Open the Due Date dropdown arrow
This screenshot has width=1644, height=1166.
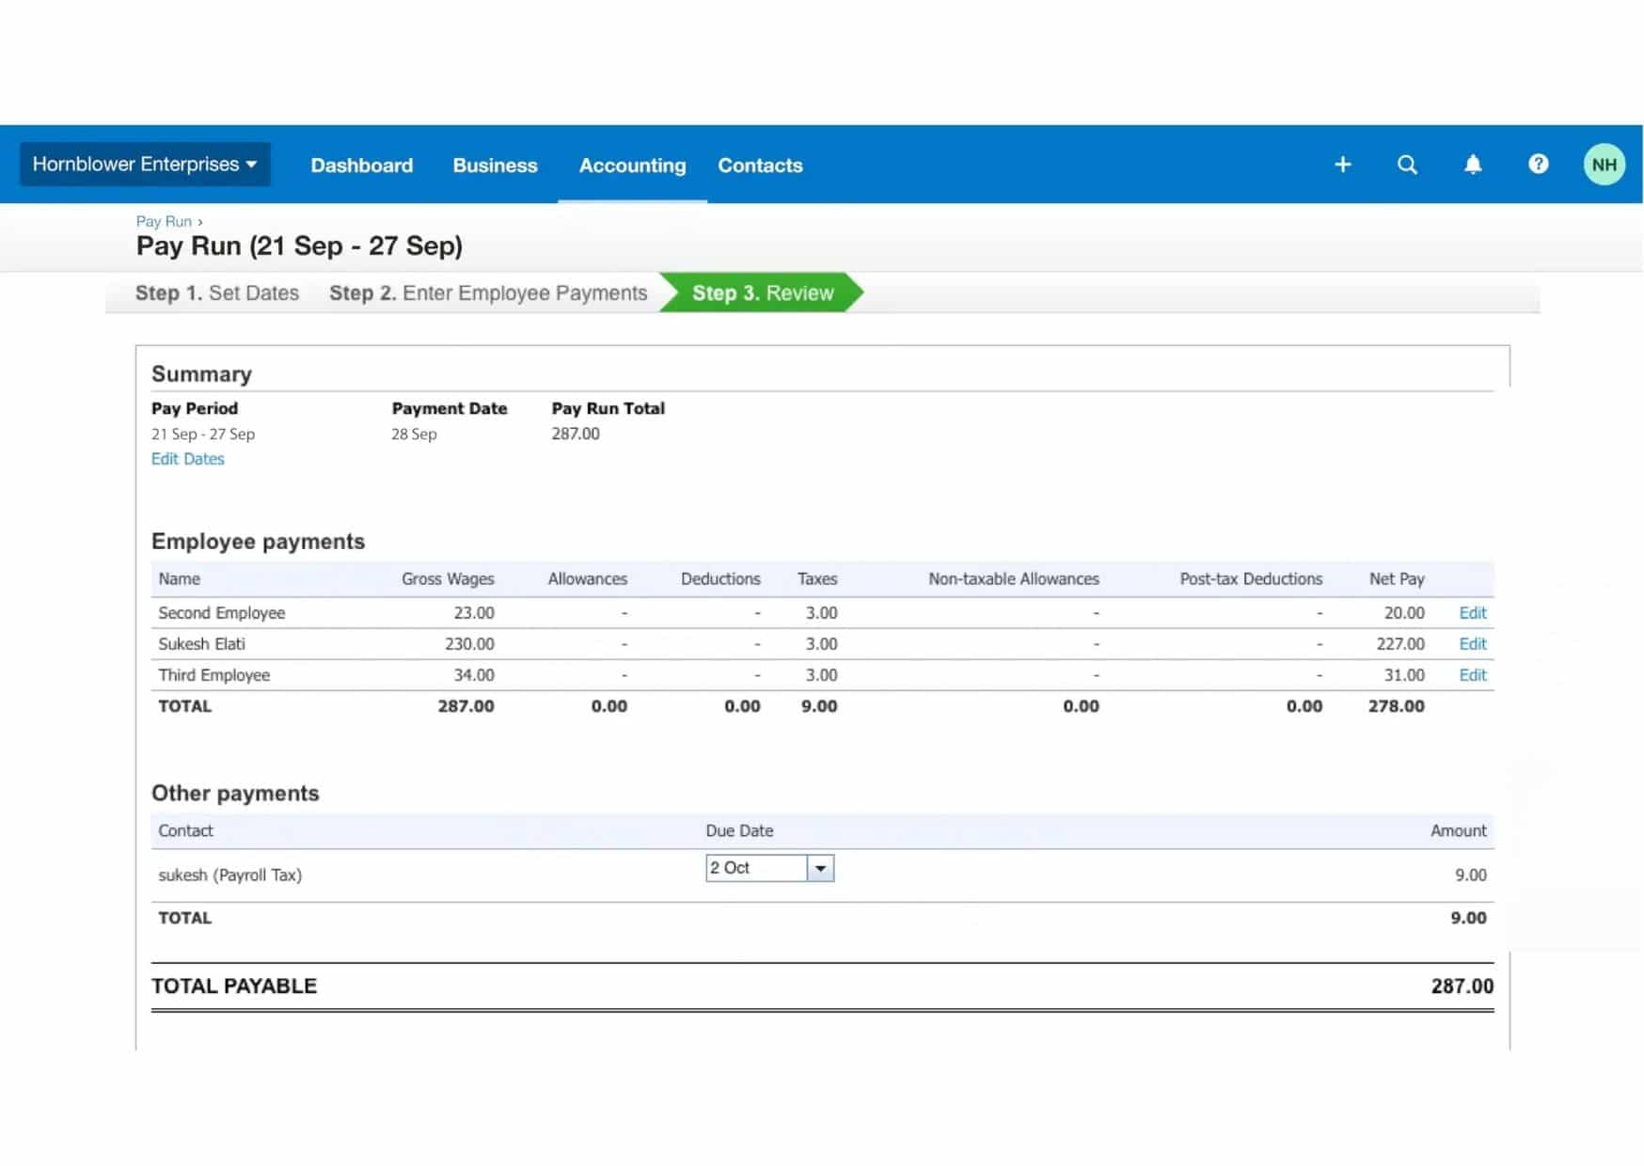(x=820, y=868)
